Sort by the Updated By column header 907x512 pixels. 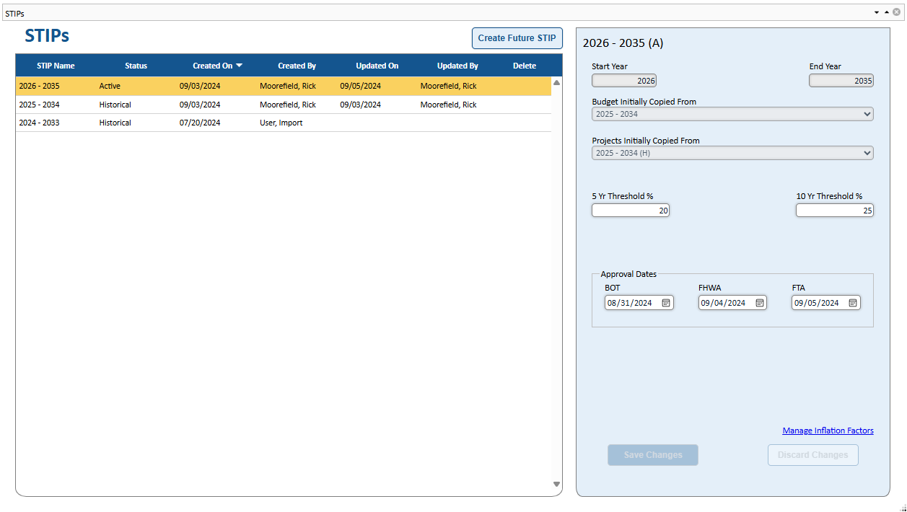pyautogui.click(x=457, y=66)
